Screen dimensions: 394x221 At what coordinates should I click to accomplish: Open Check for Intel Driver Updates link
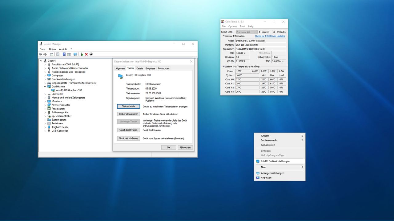coord(270,36)
